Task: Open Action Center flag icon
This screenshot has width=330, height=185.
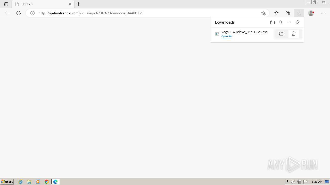Action: [x=306, y=182]
